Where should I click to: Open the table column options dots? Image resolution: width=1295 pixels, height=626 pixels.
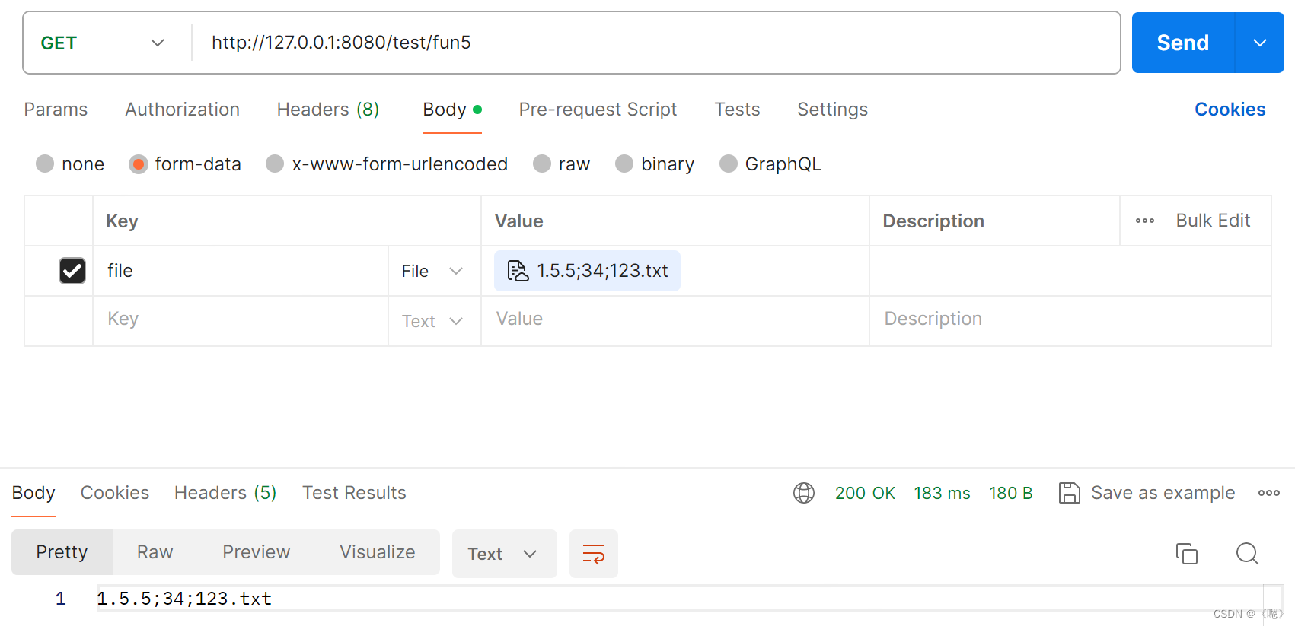click(1145, 221)
